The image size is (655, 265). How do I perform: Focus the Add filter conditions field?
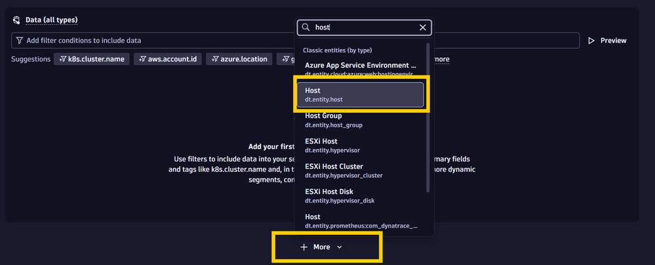click(x=295, y=41)
